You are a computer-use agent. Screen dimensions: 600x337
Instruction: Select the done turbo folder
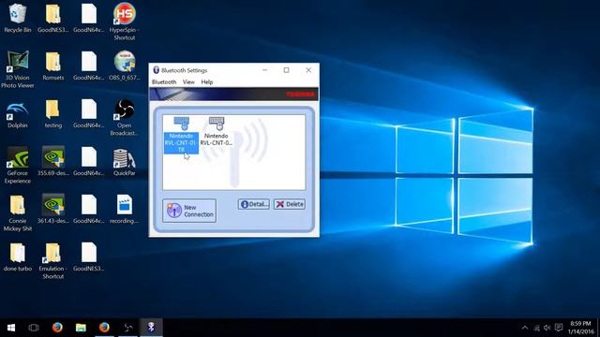coord(17,256)
